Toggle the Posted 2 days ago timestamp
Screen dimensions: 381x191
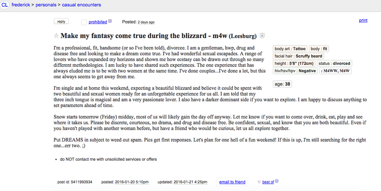point(146,22)
